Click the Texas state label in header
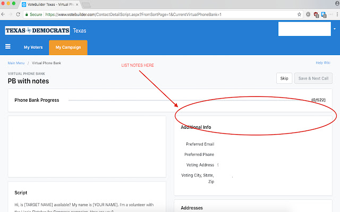Image resolution: width=340 pixels, height=212 pixels. (80, 31)
